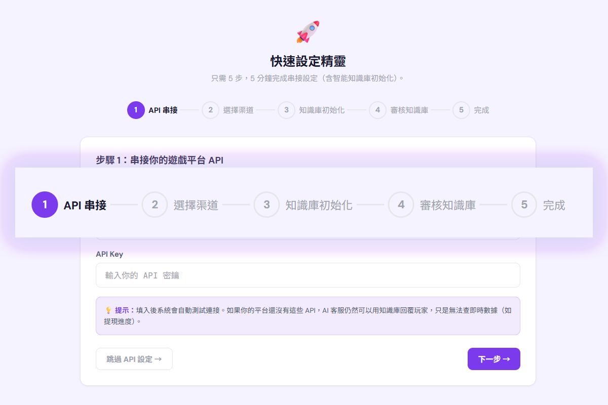Select step 3 circle in the small stepper

[286, 110]
